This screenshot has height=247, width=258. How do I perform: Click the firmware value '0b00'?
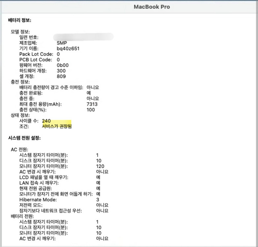point(63,65)
